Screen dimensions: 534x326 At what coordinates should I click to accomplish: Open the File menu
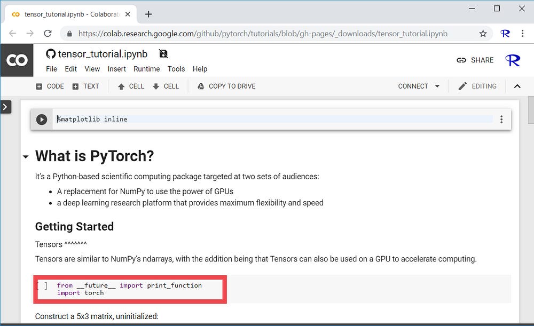coord(51,69)
